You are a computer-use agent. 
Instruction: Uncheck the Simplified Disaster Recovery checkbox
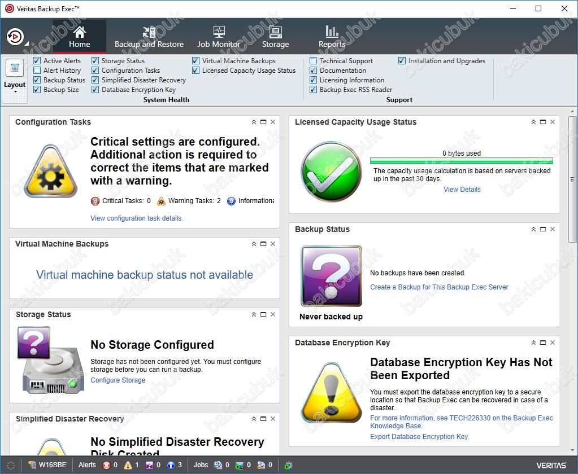[x=95, y=80]
